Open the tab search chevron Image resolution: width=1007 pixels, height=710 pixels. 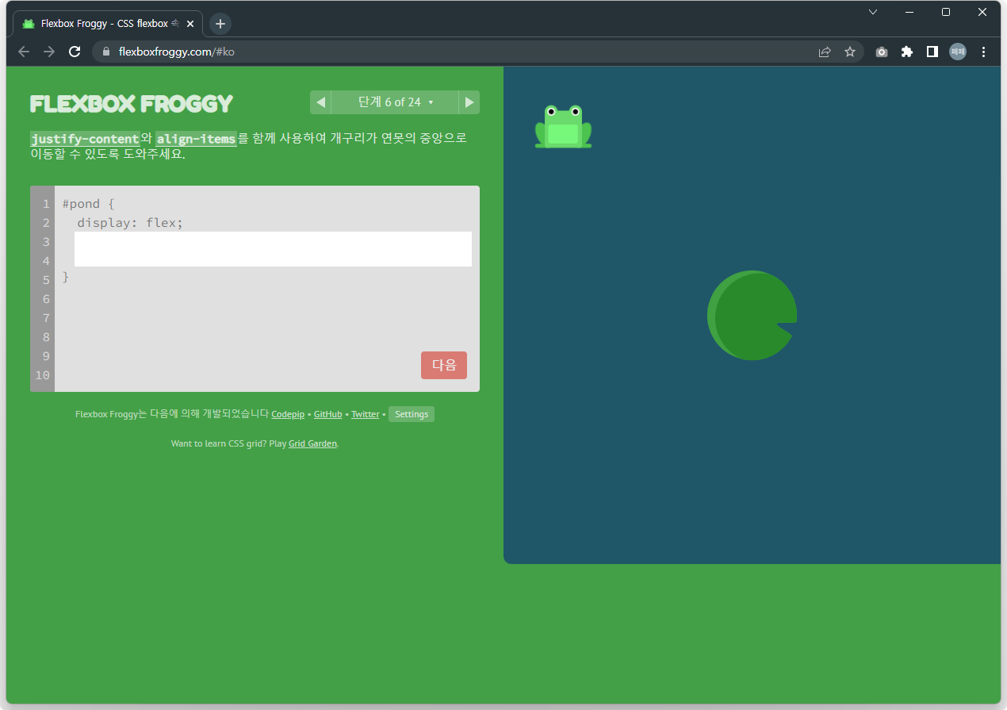[x=873, y=12]
